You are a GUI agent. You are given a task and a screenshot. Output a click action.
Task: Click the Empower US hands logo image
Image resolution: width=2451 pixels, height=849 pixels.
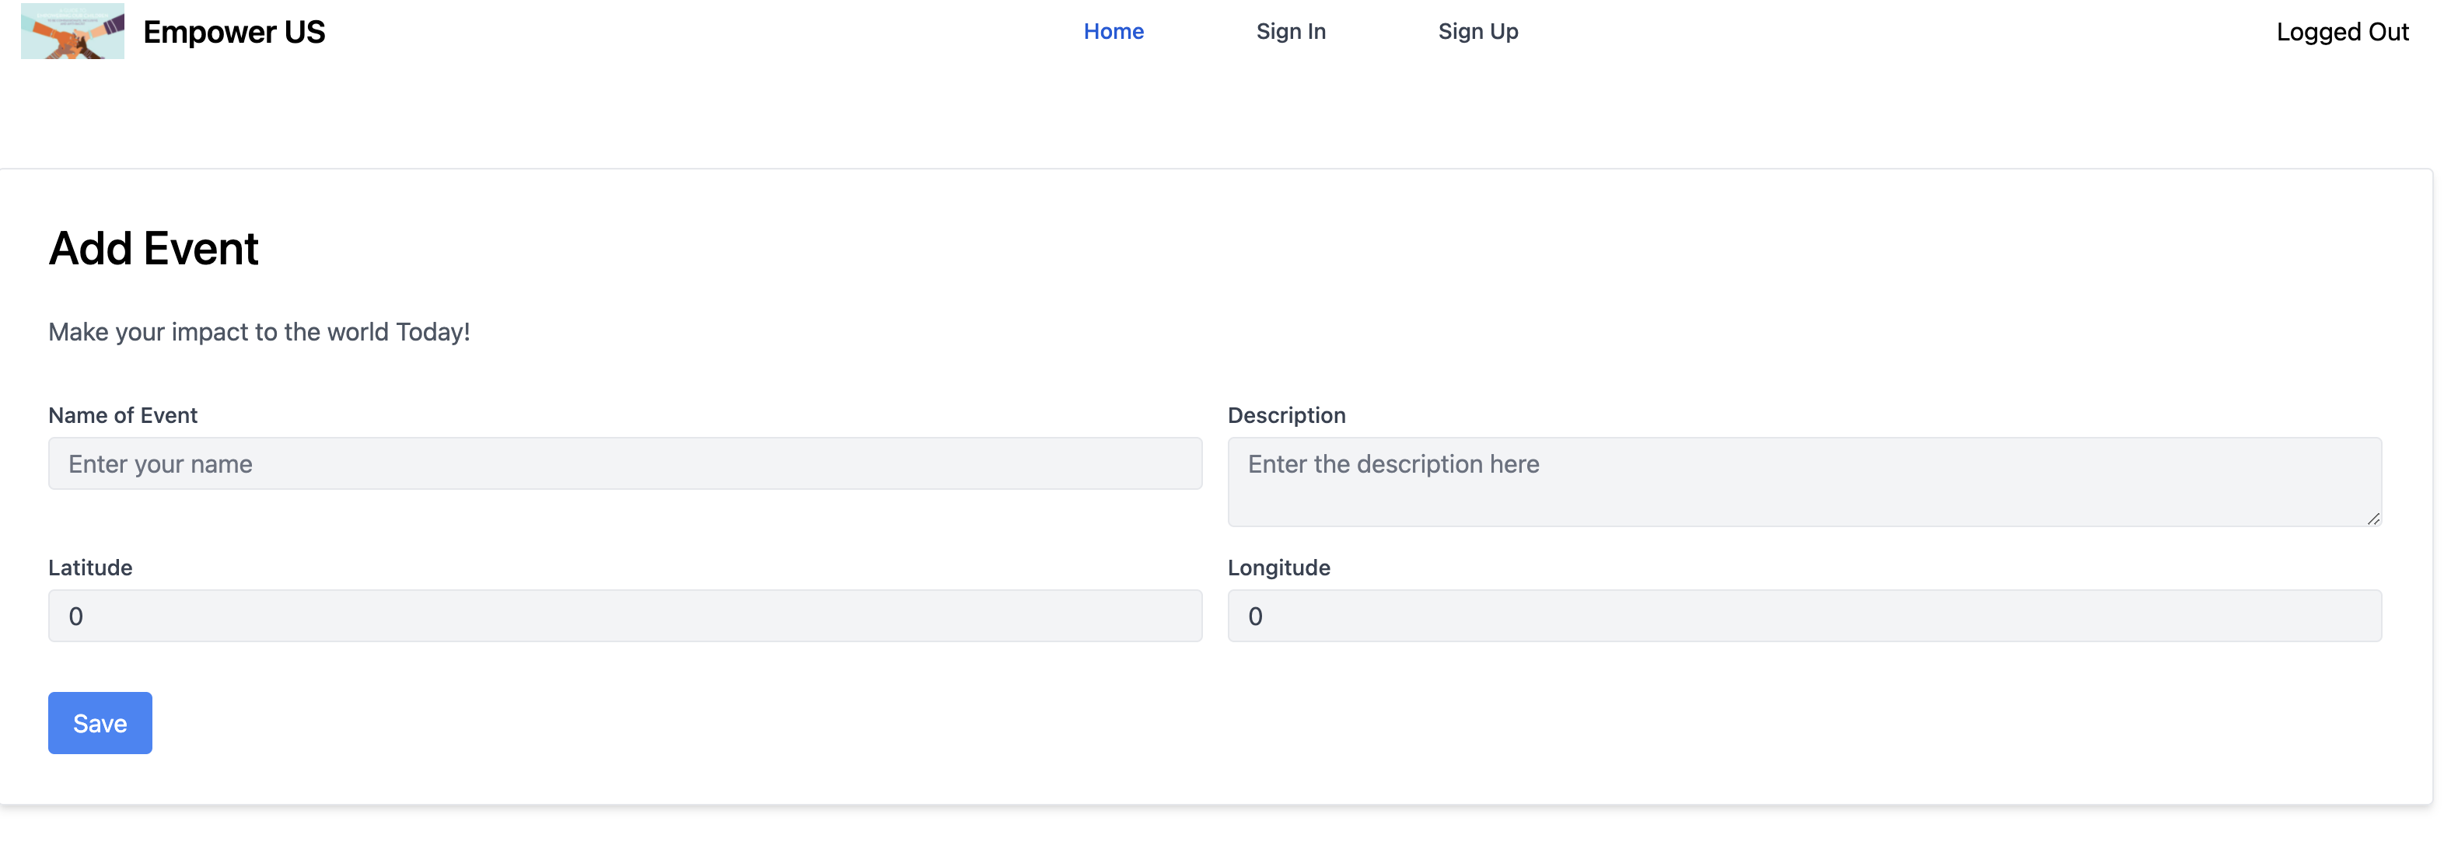click(x=72, y=31)
